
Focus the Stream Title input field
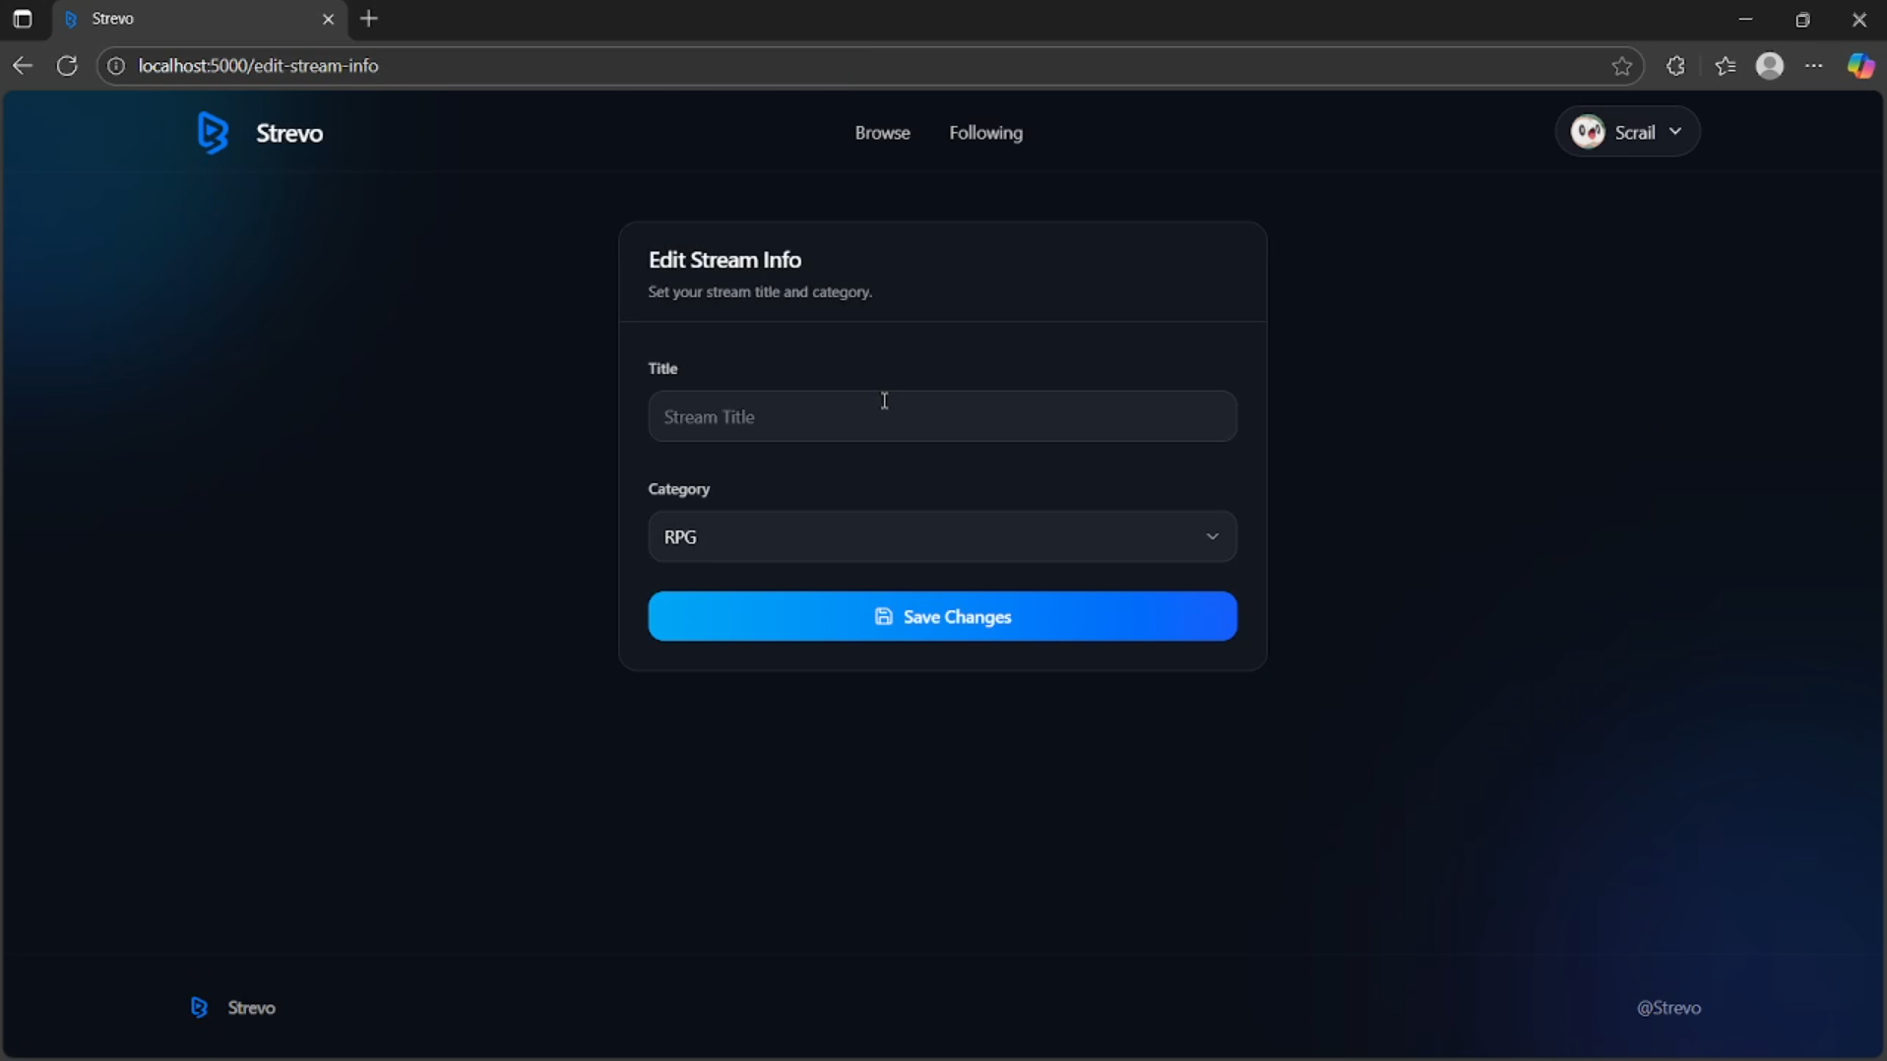[941, 416]
